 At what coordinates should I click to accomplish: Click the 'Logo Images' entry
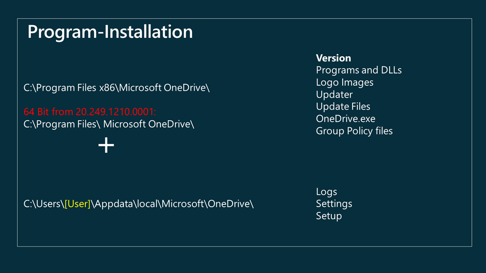pos(345,82)
